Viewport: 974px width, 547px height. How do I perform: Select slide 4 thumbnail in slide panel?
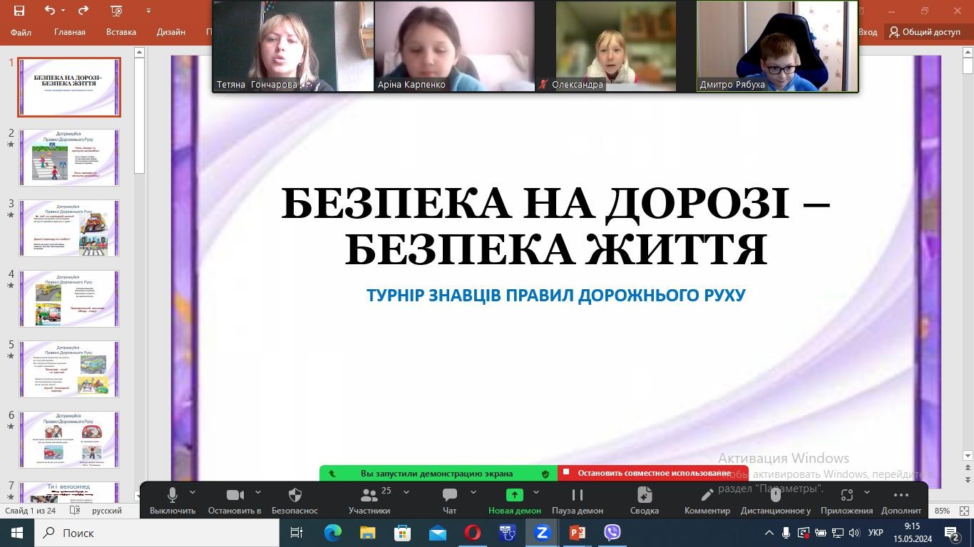tap(69, 298)
